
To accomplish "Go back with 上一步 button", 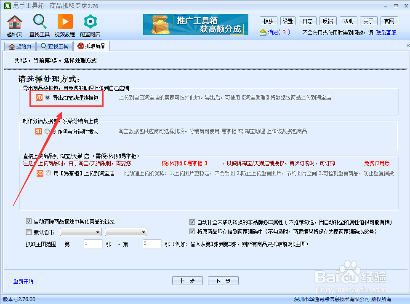I will [x=187, y=281].
